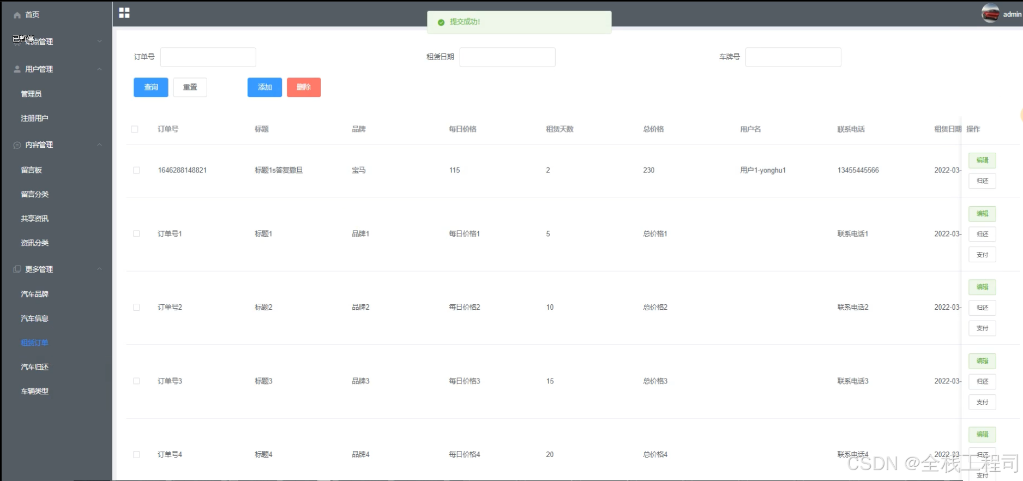Image resolution: width=1023 pixels, height=481 pixels.
Task: Focus the 租赁日期 search input
Action: [507, 57]
